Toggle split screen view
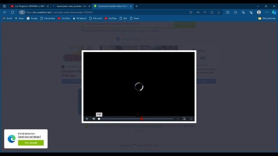Image resolution: width=278 pixels, height=156 pixels. 228,13
